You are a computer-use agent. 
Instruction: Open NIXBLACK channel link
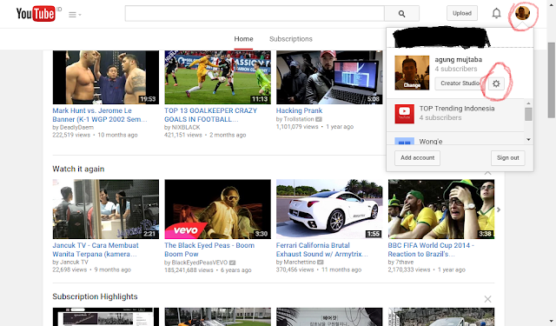coord(186,127)
